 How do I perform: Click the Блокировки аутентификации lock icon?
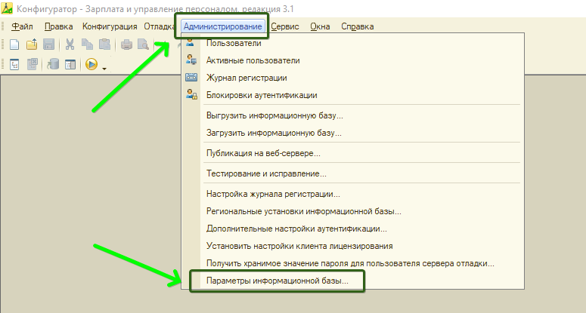192,94
